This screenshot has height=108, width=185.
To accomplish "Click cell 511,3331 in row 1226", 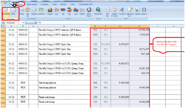I will coord(105,45).
